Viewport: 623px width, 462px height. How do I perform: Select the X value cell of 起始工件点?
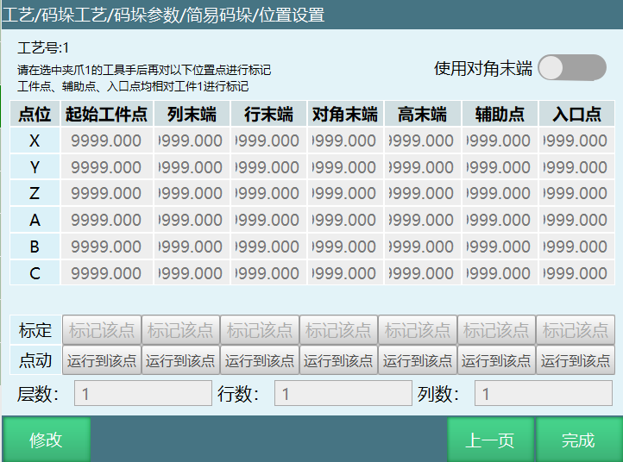point(106,140)
